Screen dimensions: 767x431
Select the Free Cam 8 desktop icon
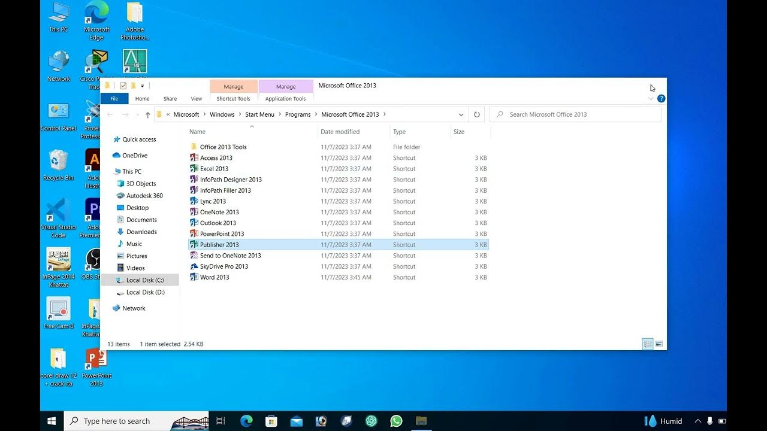tap(58, 313)
